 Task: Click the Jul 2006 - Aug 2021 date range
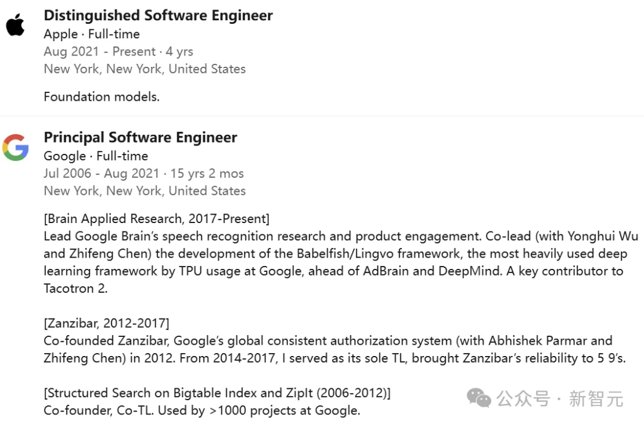(x=143, y=174)
